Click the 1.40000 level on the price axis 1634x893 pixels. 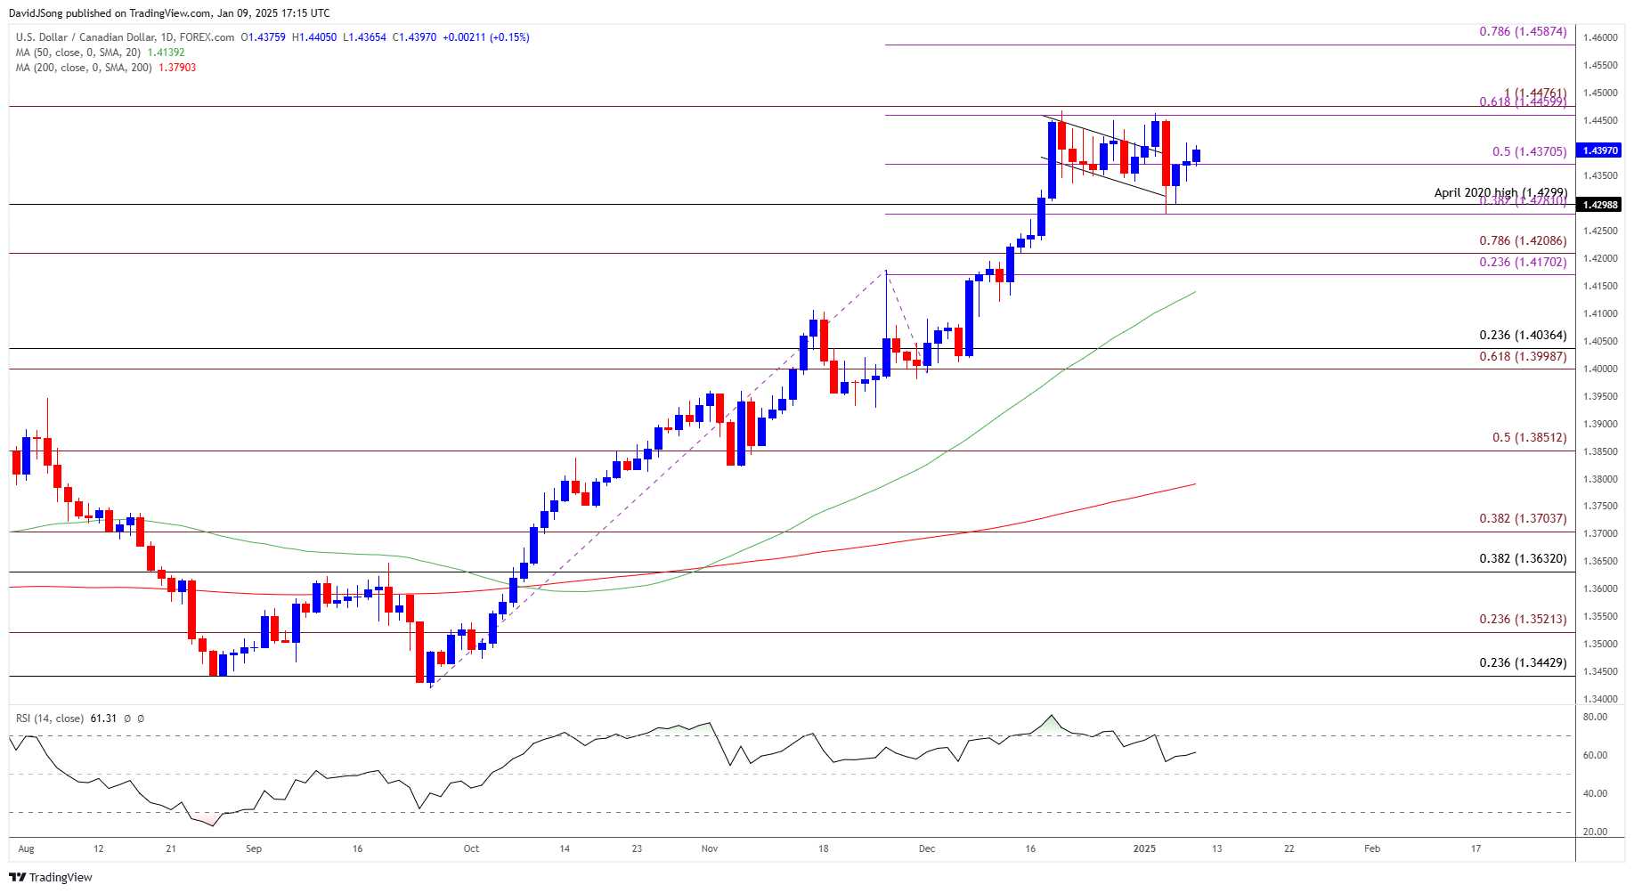tap(1600, 369)
